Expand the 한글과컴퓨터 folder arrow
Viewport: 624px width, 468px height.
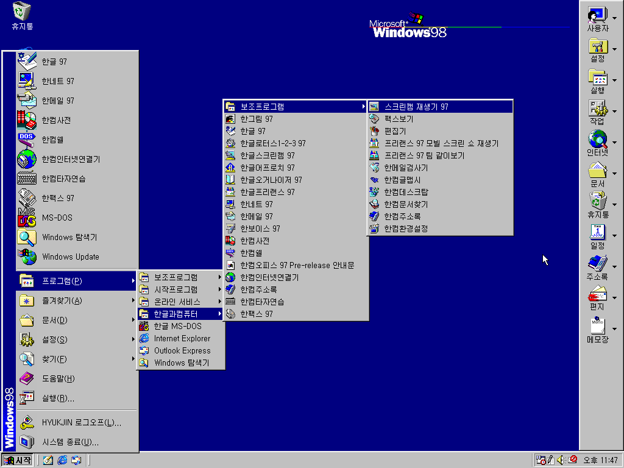click(x=219, y=314)
